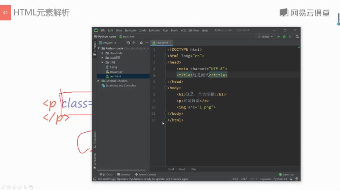This screenshot has height=191, width=340.
Task: Click the test.html breadcrumb in navigation bar
Action: [127, 37]
